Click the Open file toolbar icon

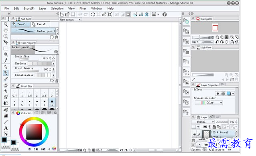67,14
